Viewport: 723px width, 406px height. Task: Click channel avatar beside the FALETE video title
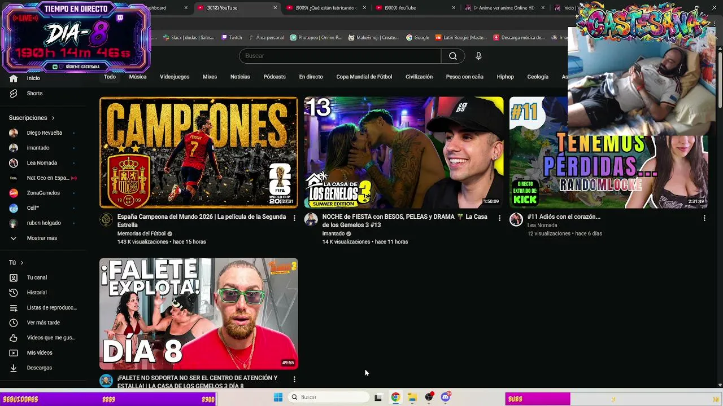pyautogui.click(x=106, y=381)
